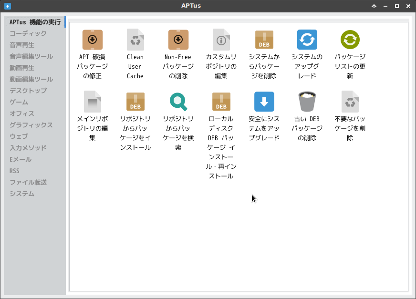Open Non-Free パッケージの削除 icon
416x299 pixels.
point(178,40)
